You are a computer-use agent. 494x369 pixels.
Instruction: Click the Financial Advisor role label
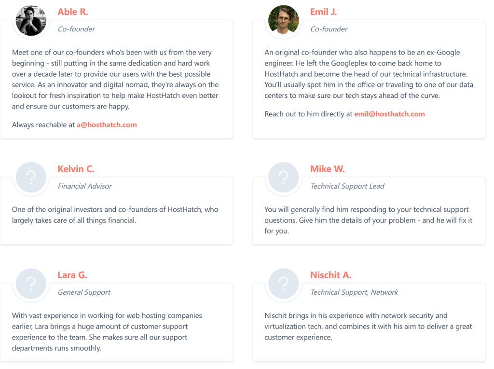(85, 186)
